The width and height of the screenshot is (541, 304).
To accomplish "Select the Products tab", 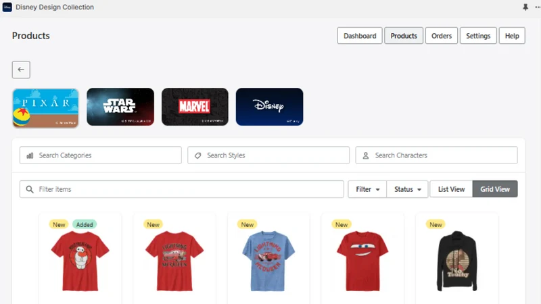I will [404, 36].
